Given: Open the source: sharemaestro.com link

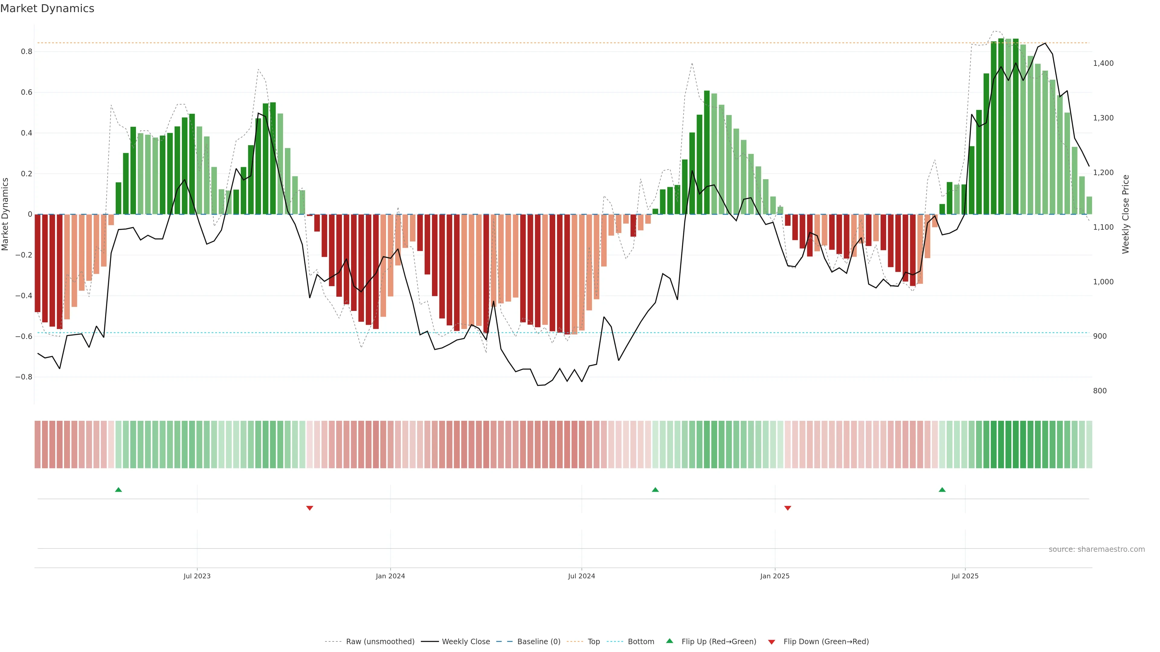Looking at the screenshot, I should tap(1097, 549).
